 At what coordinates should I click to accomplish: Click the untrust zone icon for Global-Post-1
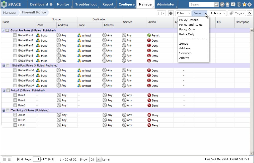point(79,70)
